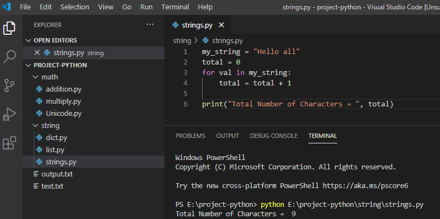Click Python icon beside Unicode.py

[39, 113]
